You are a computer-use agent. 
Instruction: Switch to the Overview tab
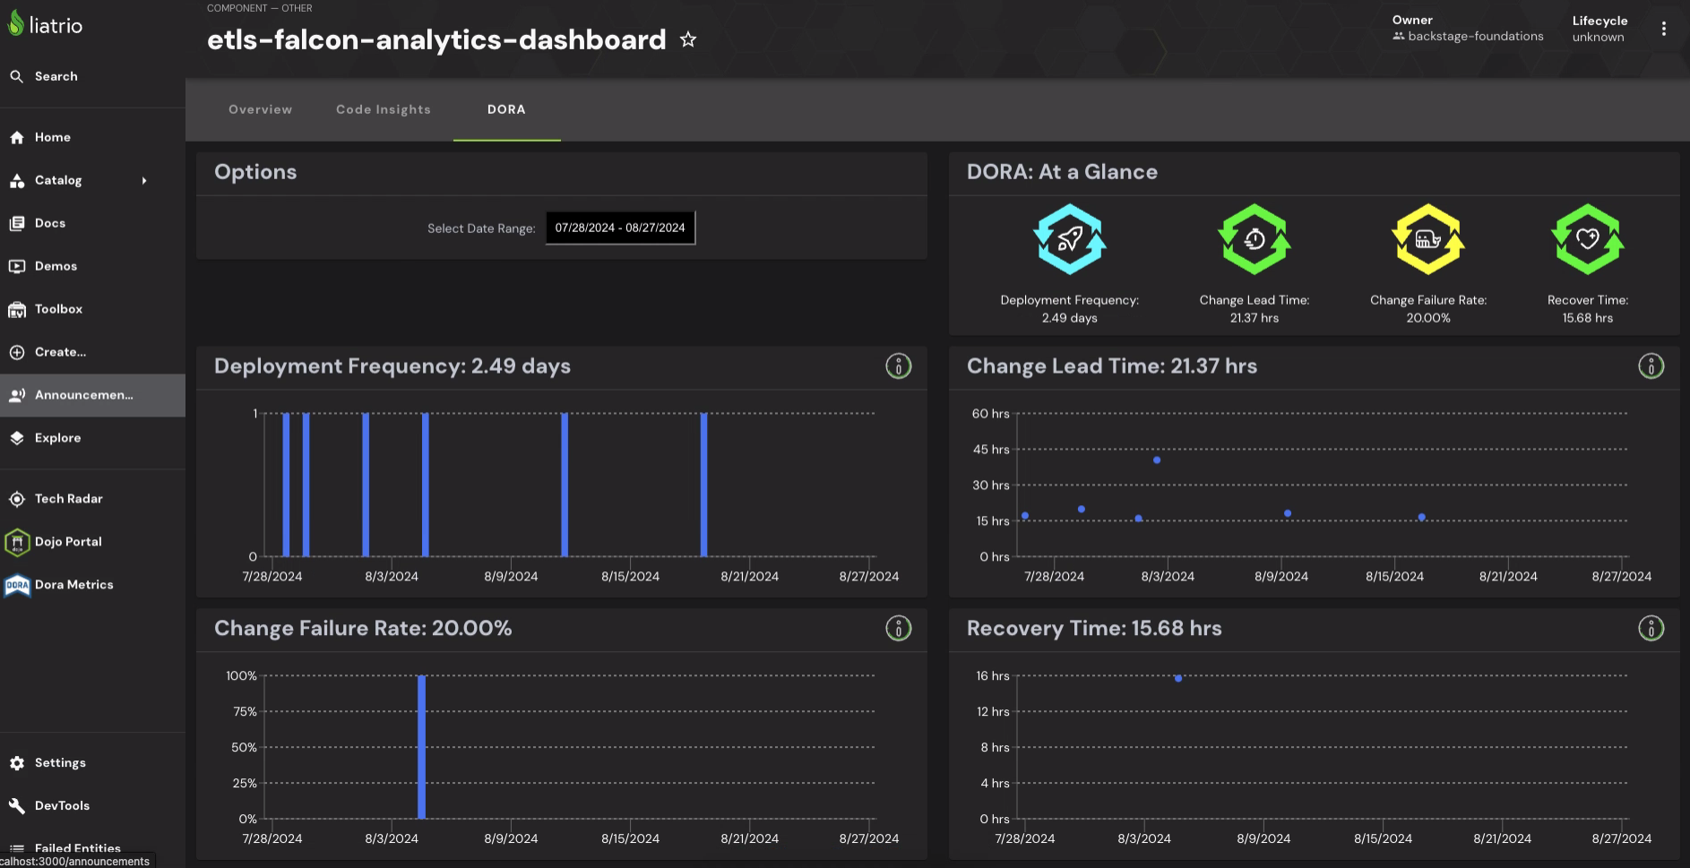point(260,109)
